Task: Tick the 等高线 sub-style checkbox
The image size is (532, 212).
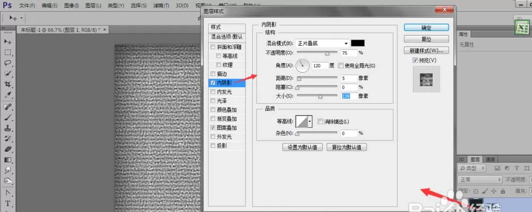Action: click(x=219, y=56)
